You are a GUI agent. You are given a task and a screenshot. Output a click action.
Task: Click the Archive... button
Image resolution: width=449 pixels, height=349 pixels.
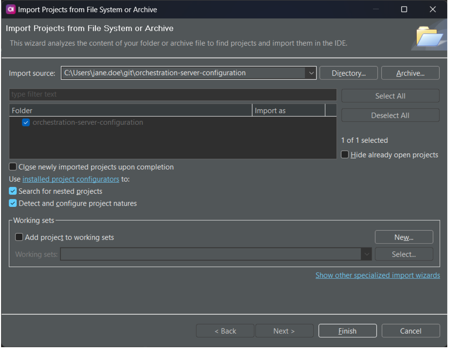(410, 73)
